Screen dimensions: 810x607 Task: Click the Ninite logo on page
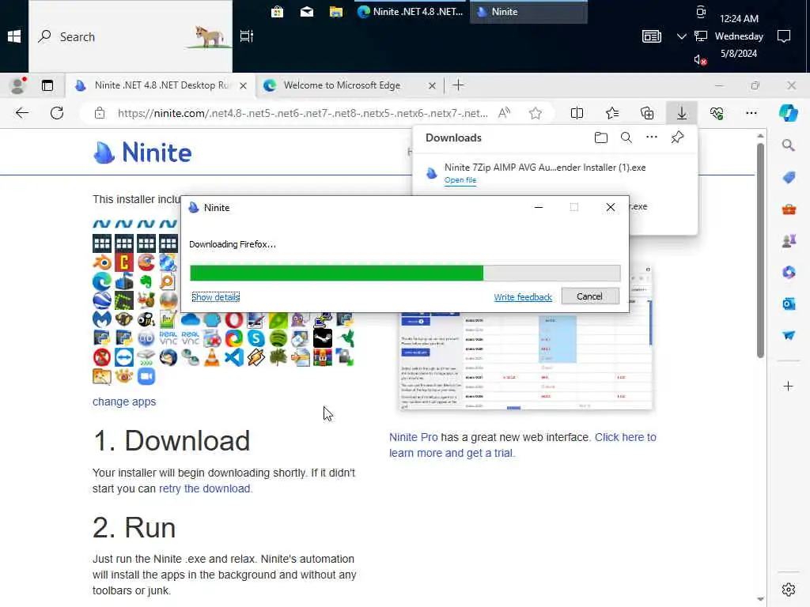click(x=142, y=153)
